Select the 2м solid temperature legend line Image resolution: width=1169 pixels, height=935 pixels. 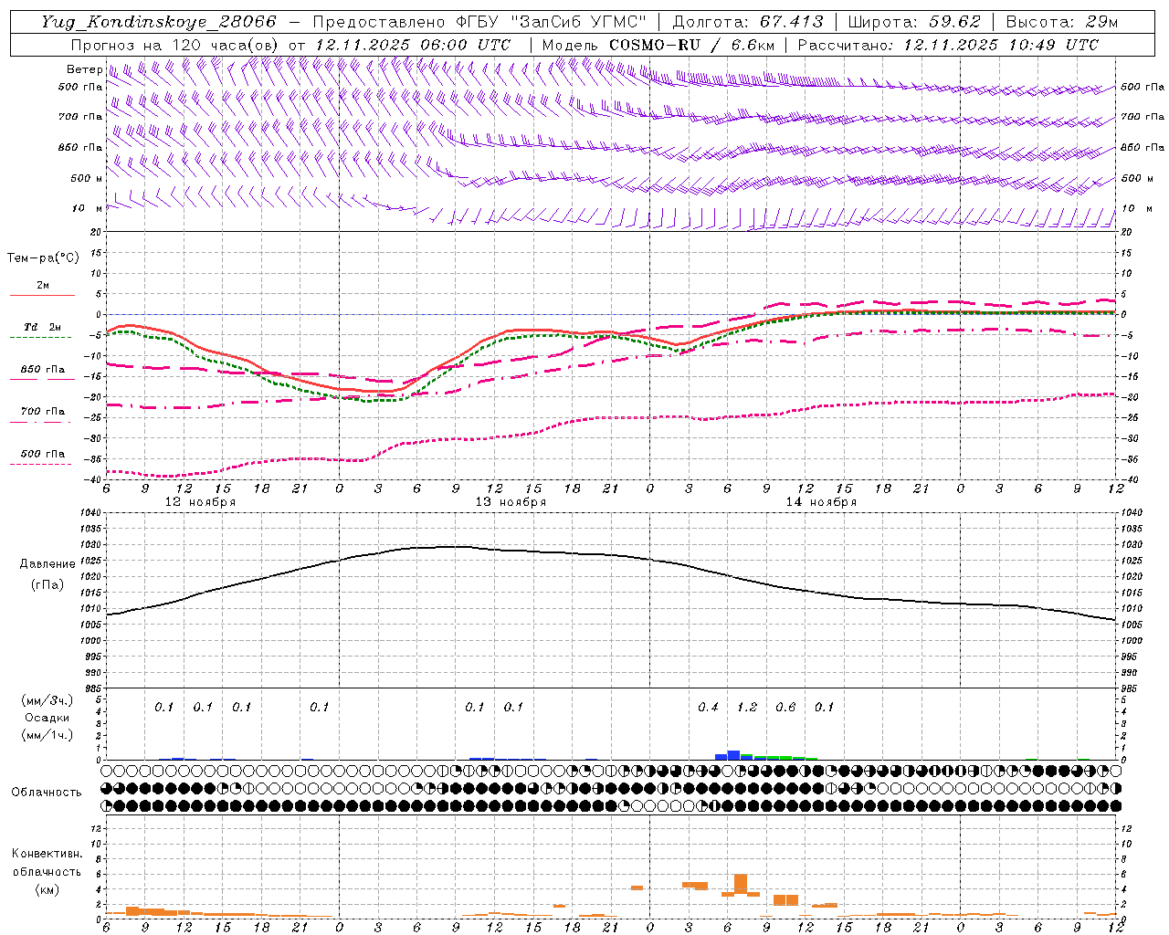pos(42,295)
